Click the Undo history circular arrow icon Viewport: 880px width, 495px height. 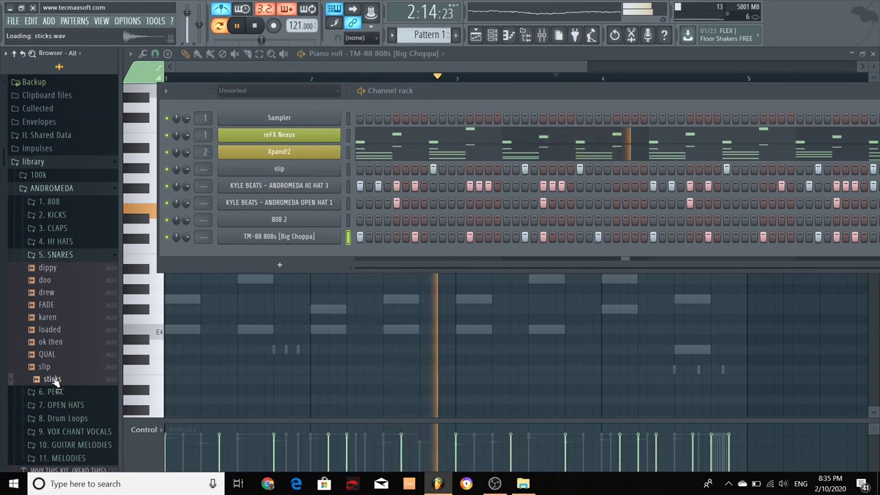(615, 35)
